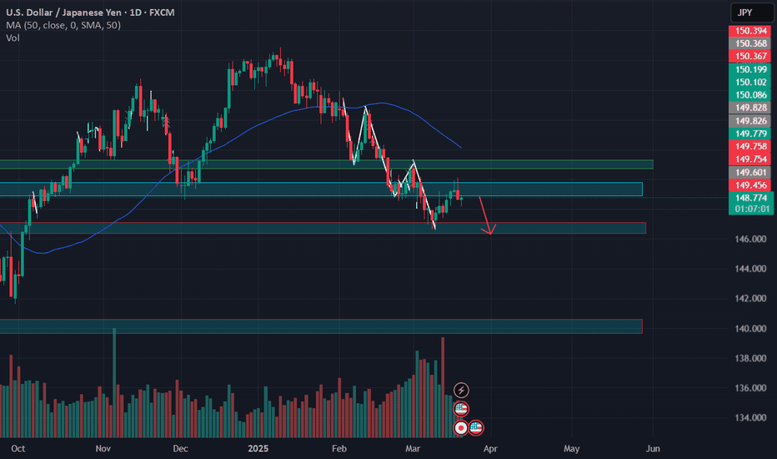This screenshot has height=459, width=777.
Task: Click the Feb label on the time axis
Action: point(339,449)
